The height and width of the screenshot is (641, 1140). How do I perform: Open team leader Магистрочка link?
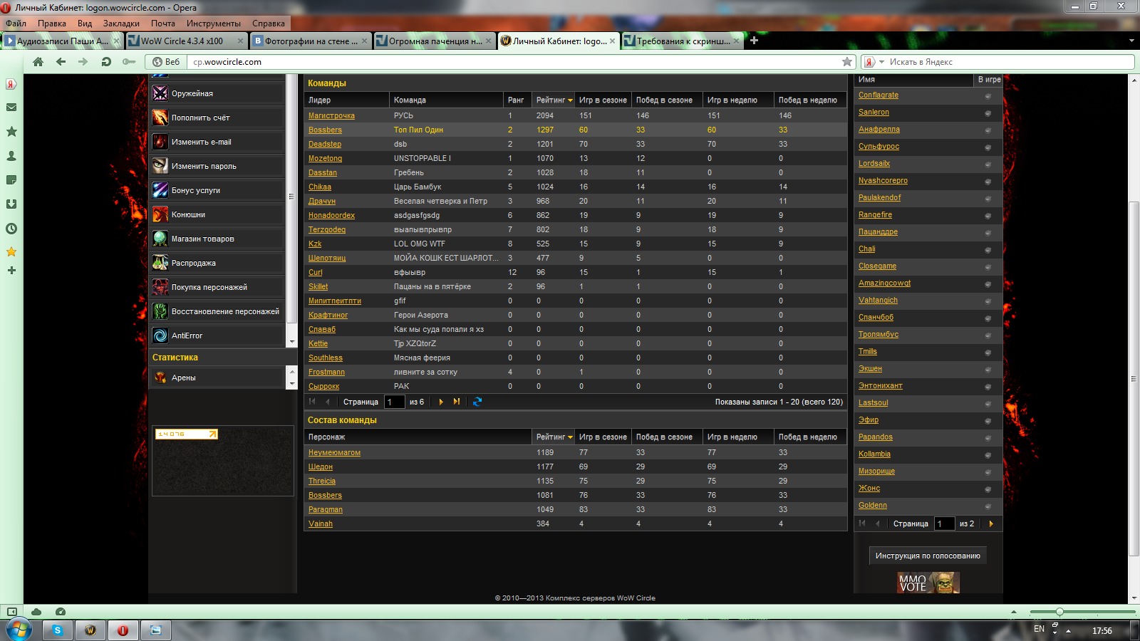(331, 115)
